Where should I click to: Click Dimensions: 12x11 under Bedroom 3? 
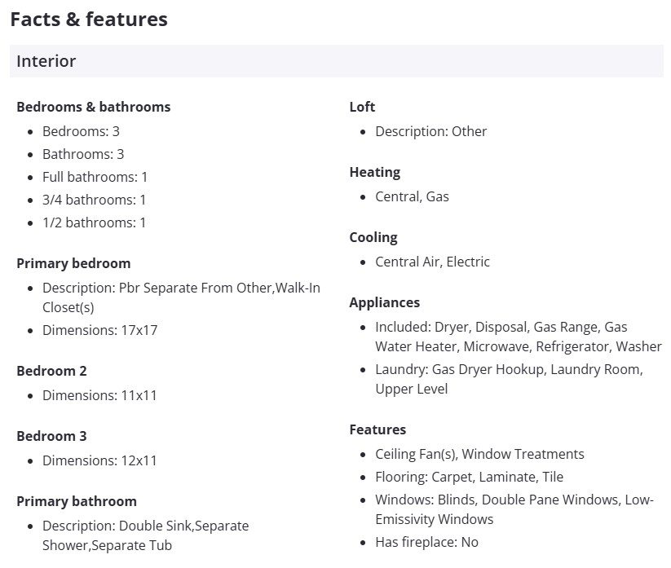coord(100,460)
